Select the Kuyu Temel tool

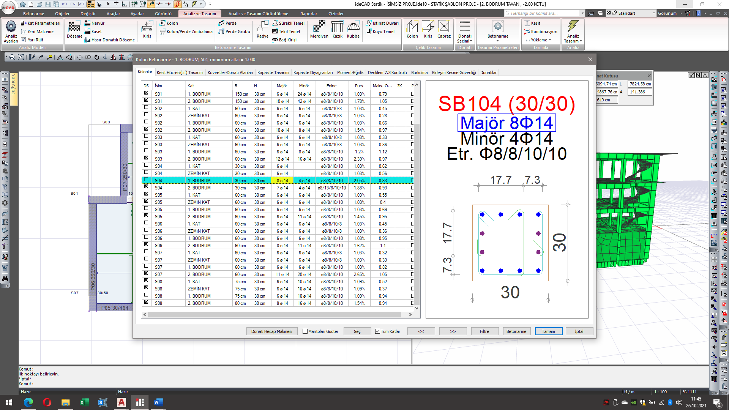(380, 32)
